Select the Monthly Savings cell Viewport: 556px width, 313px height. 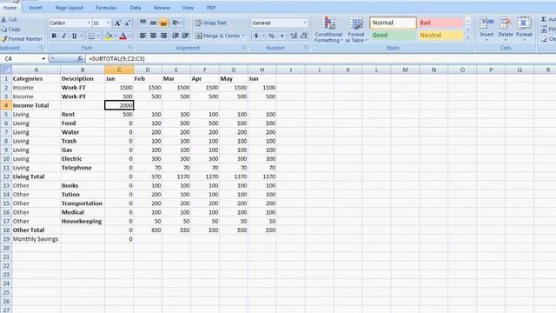tap(36, 239)
